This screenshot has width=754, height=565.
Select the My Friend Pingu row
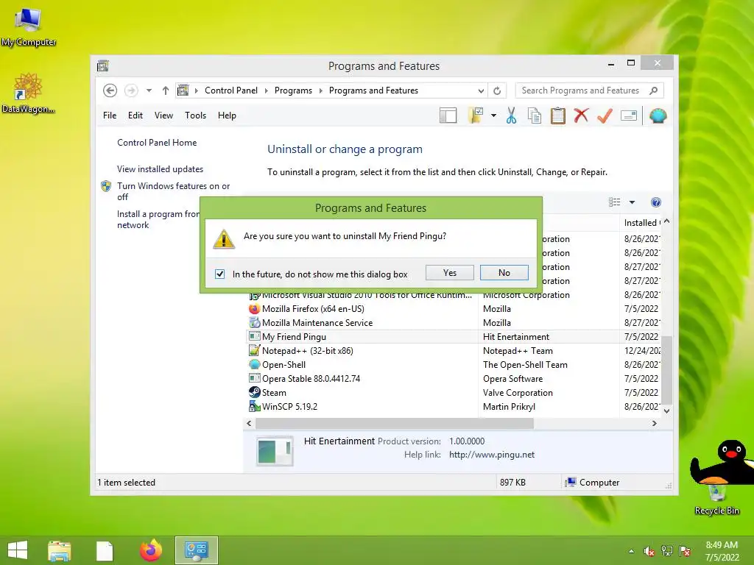click(454, 337)
